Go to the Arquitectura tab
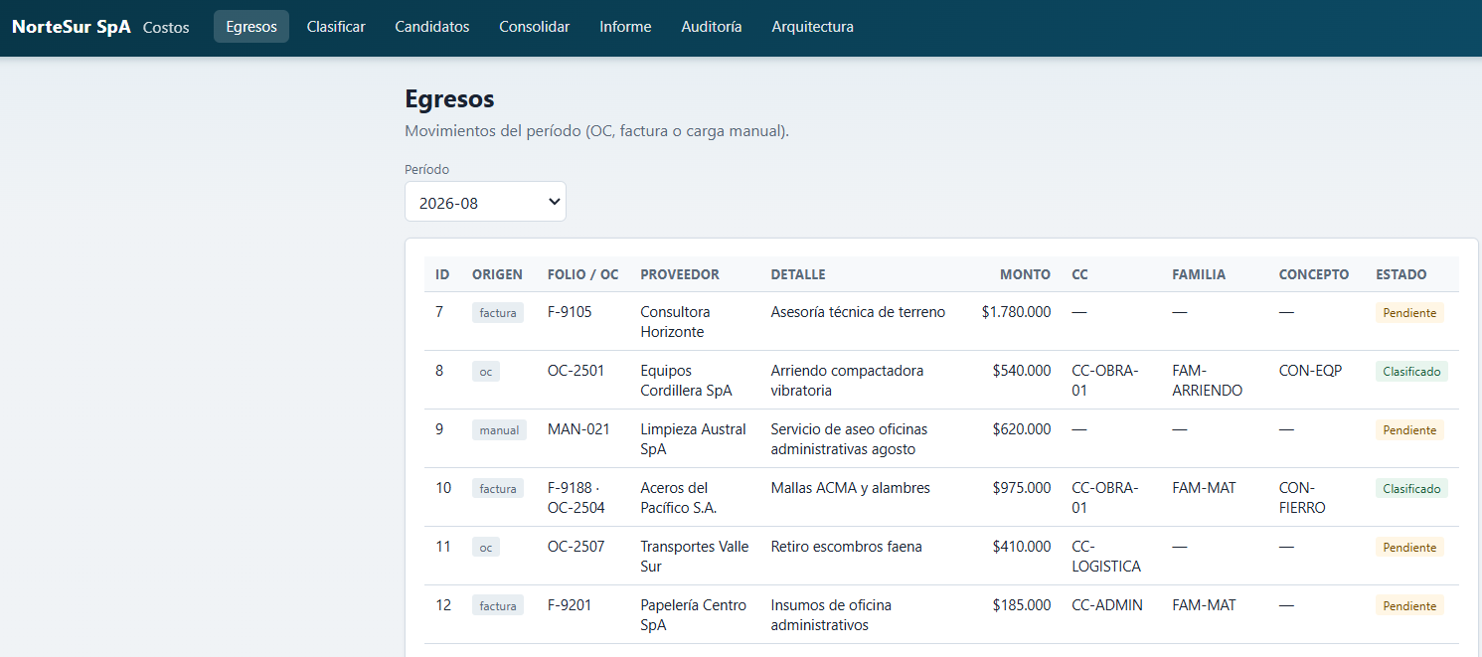 pyautogui.click(x=812, y=27)
